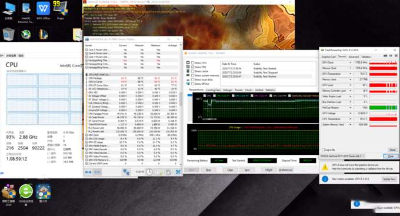Enable Stress GPU(s) checkbox

tap(193, 84)
